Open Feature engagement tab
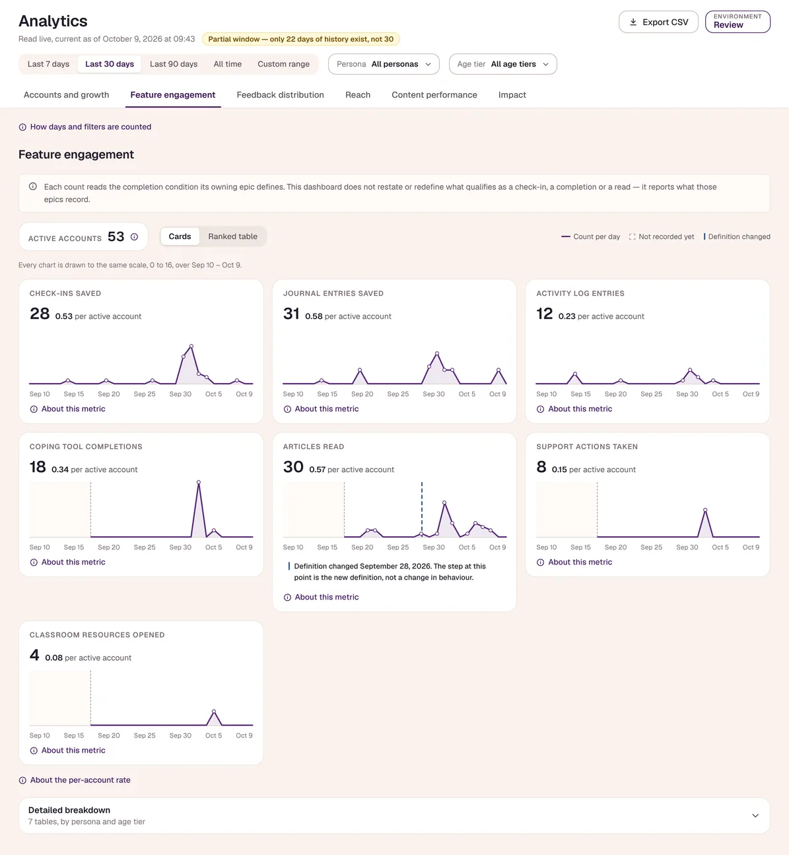The width and height of the screenshot is (789, 855). [x=173, y=95]
